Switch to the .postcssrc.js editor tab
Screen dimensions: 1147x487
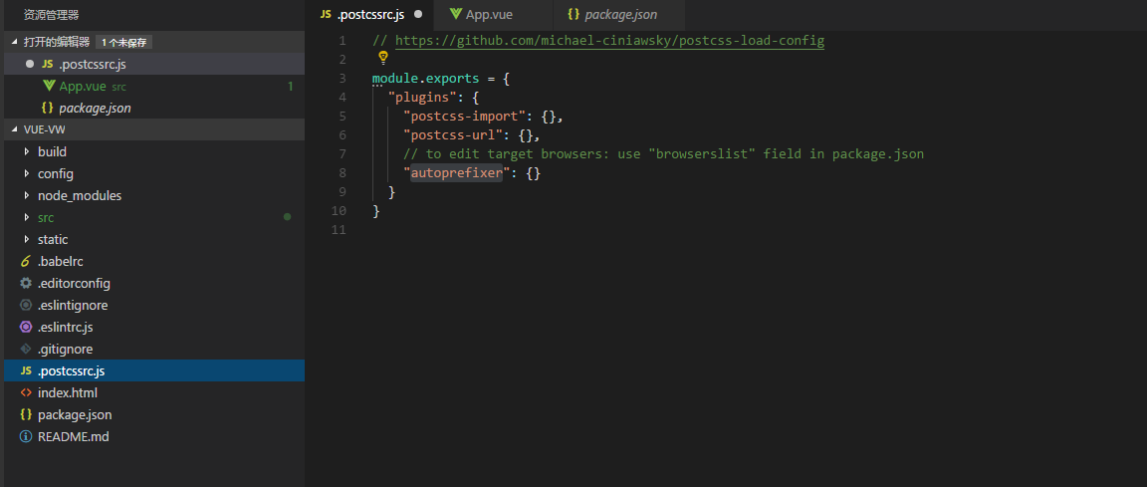click(x=371, y=15)
